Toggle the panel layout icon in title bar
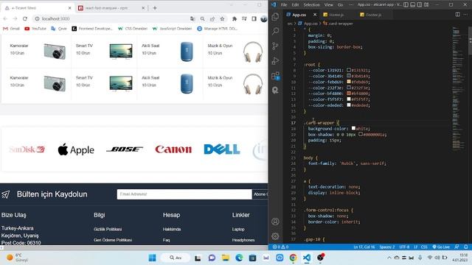 click(413, 4)
